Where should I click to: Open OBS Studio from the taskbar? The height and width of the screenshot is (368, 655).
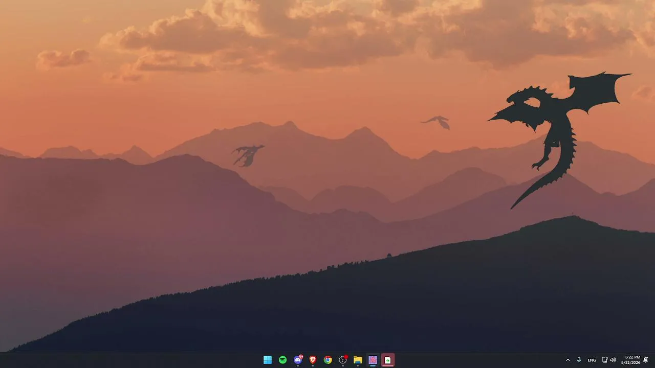click(x=343, y=360)
